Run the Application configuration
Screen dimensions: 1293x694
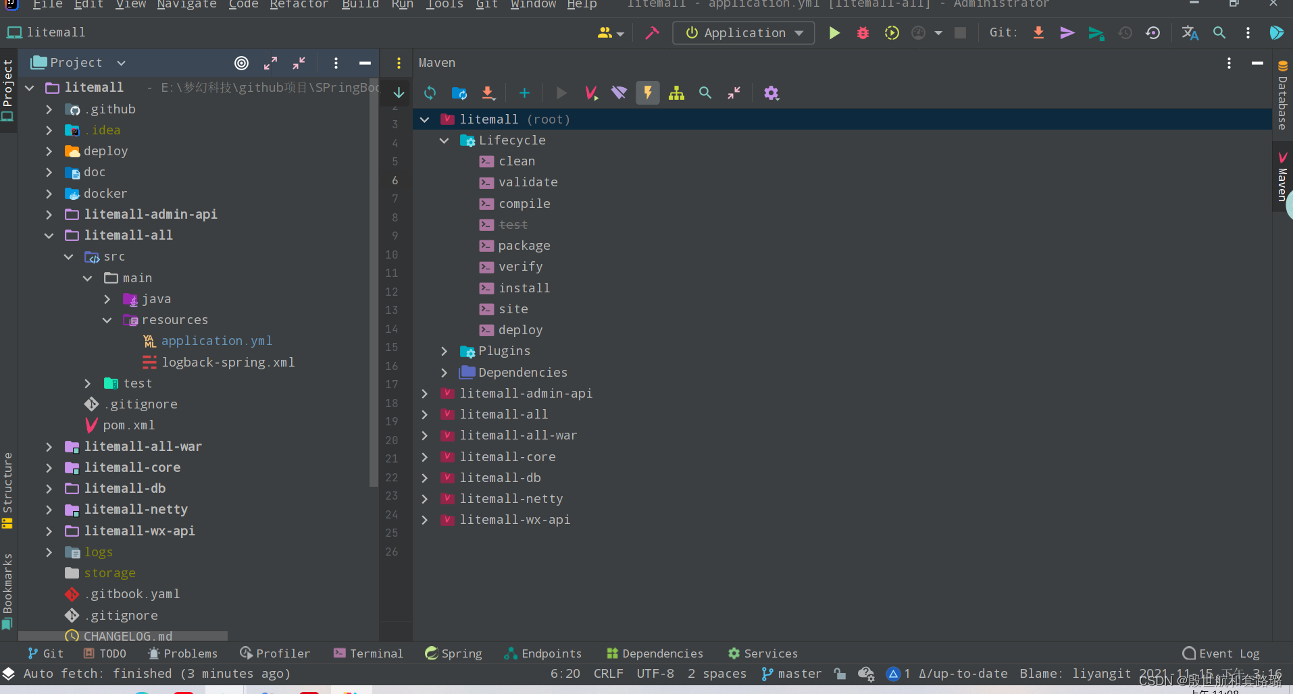click(x=834, y=33)
